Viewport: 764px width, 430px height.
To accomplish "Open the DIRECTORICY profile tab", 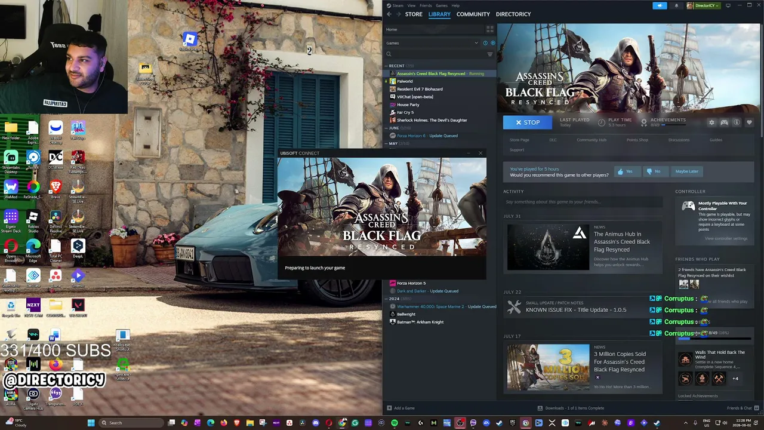I will tap(513, 14).
